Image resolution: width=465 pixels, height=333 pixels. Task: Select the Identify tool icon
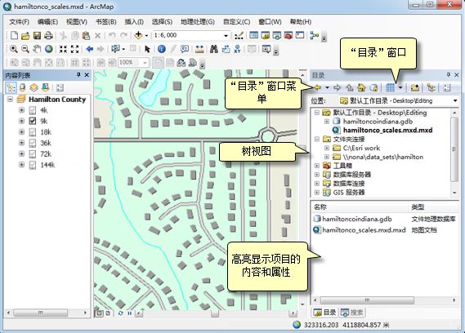pyautogui.click(x=161, y=49)
